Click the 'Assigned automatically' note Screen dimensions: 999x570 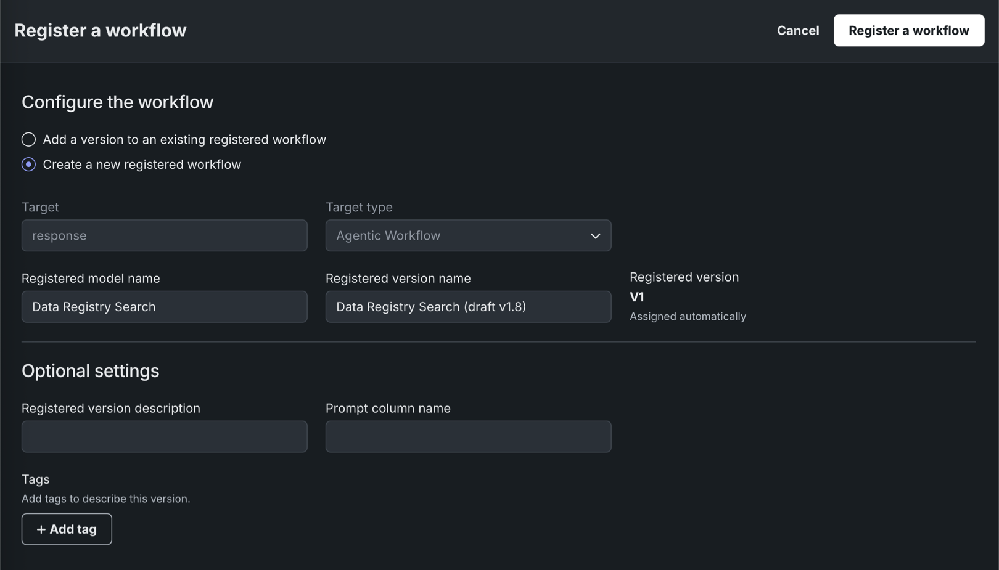click(x=688, y=316)
